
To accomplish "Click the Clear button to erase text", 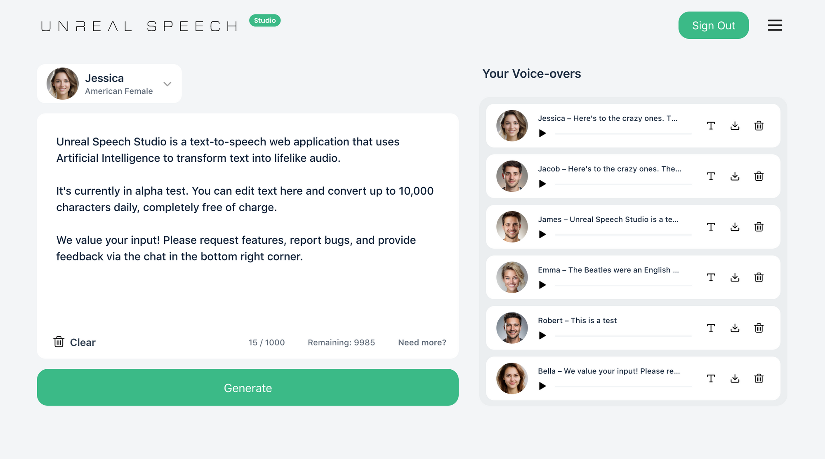I will coord(75,341).
